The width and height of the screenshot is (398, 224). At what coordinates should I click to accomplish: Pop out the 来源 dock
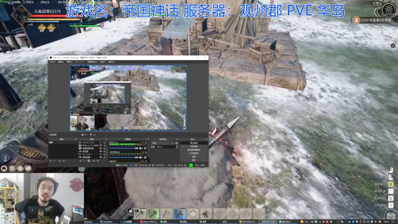[106, 139]
